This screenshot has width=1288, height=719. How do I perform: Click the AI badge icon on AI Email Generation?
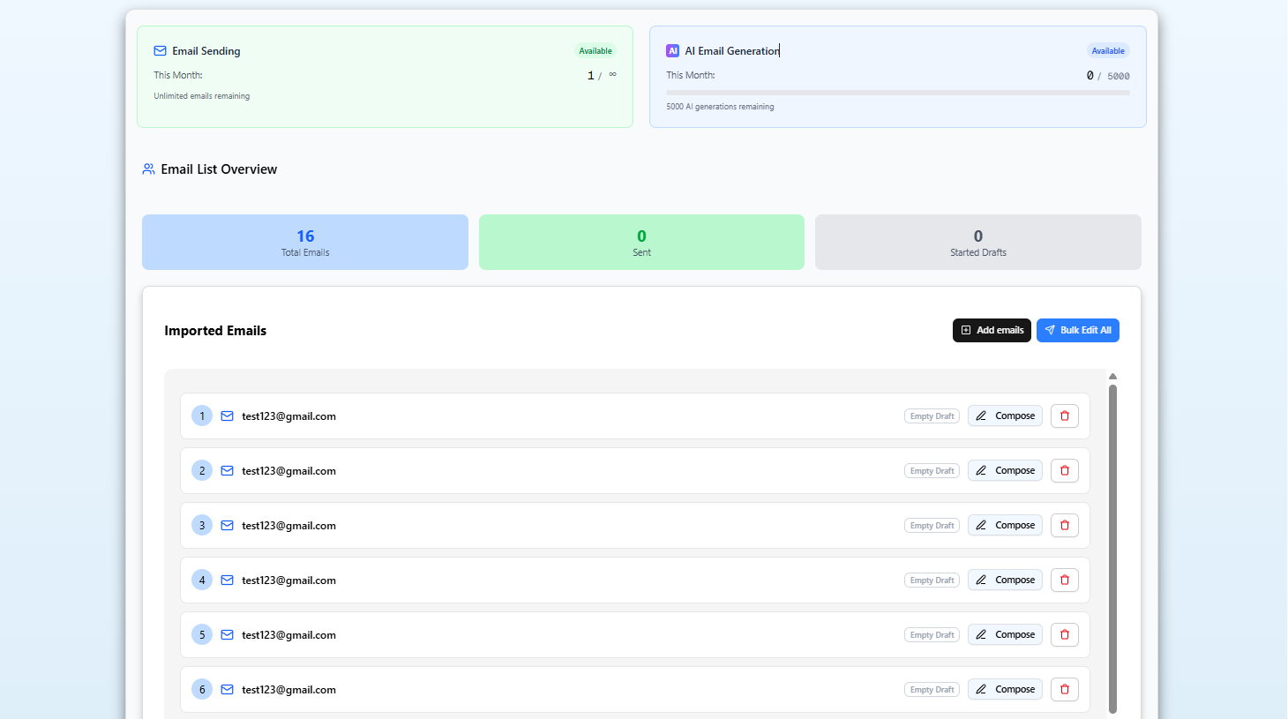tap(673, 50)
